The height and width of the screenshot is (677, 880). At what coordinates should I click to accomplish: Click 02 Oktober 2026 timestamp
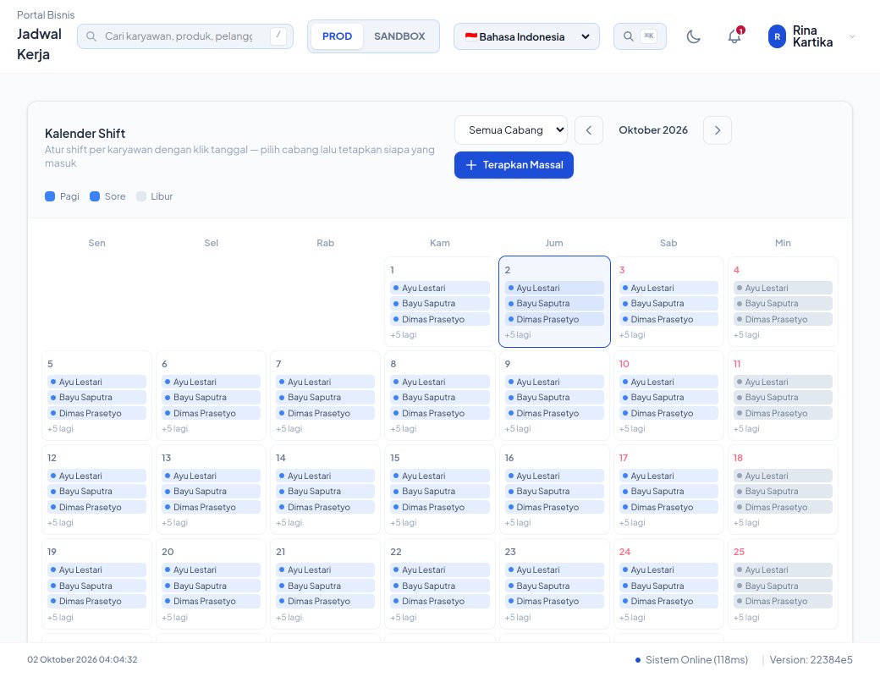coord(83,659)
